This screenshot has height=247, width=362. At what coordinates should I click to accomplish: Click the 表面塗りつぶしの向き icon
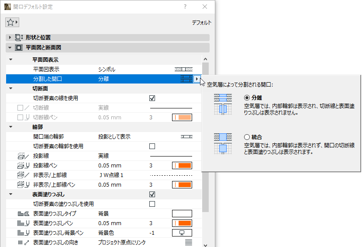pos(24,242)
